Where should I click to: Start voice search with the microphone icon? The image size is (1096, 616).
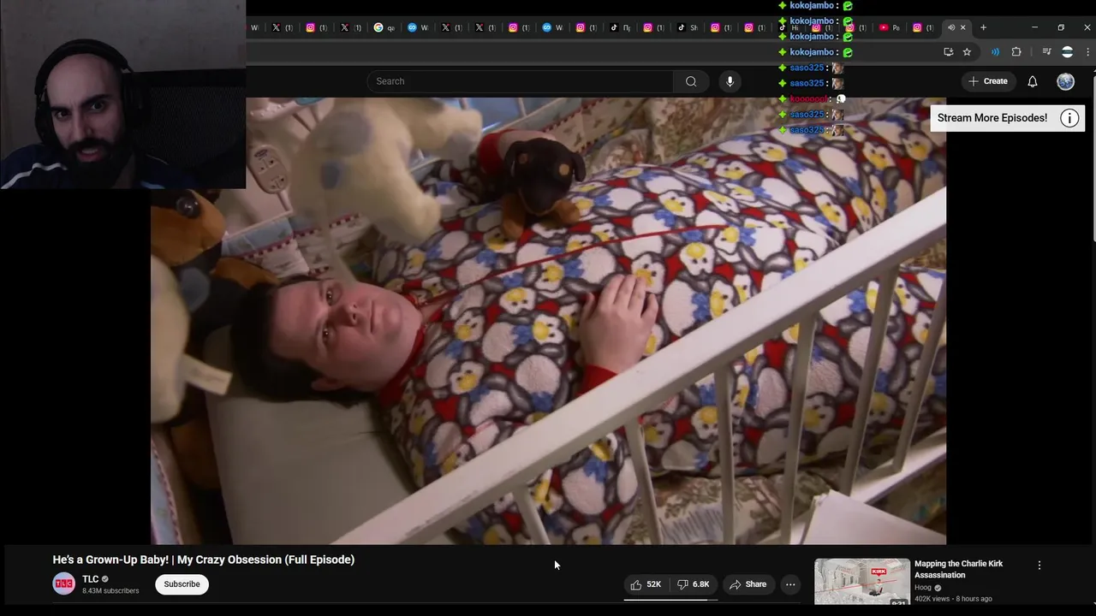[730, 81]
